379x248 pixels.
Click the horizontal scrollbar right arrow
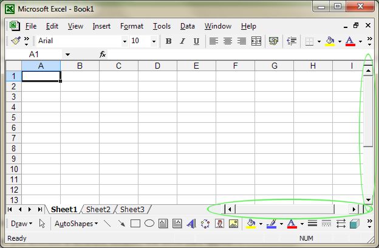[354, 210]
